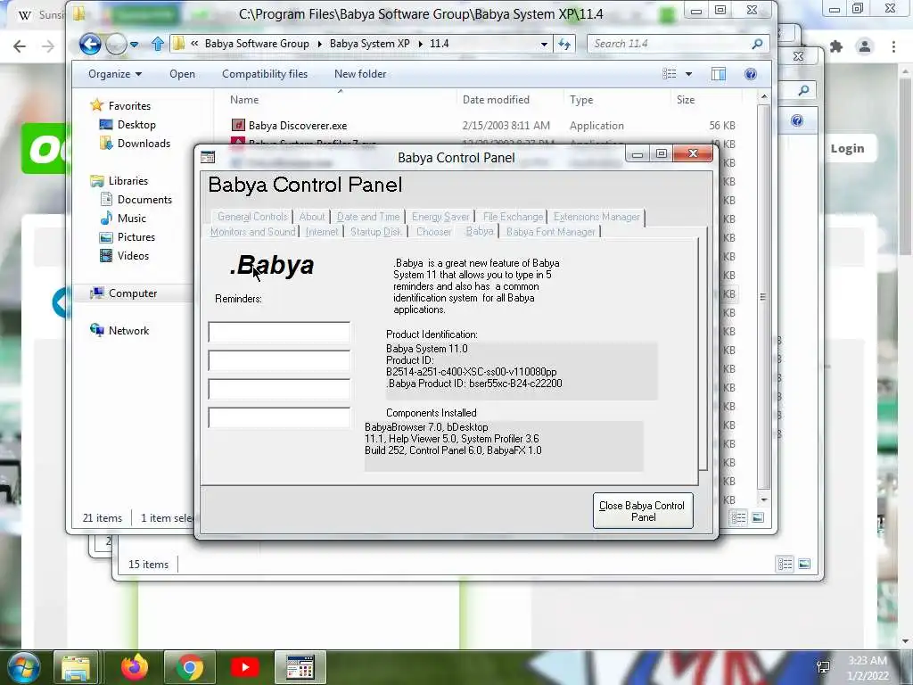Expand the view options dropdown arrow
The height and width of the screenshot is (685, 913).
click(x=689, y=74)
